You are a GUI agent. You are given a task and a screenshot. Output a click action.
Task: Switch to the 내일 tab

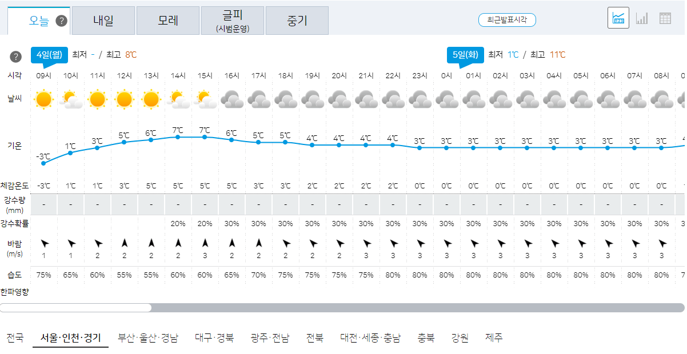coord(103,19)
